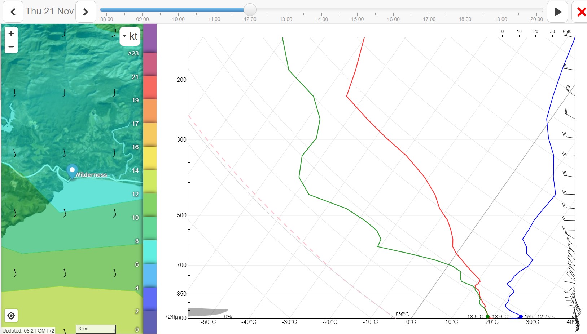
Task: Jump the timeline to 16:00
Action: coord(393,19)
